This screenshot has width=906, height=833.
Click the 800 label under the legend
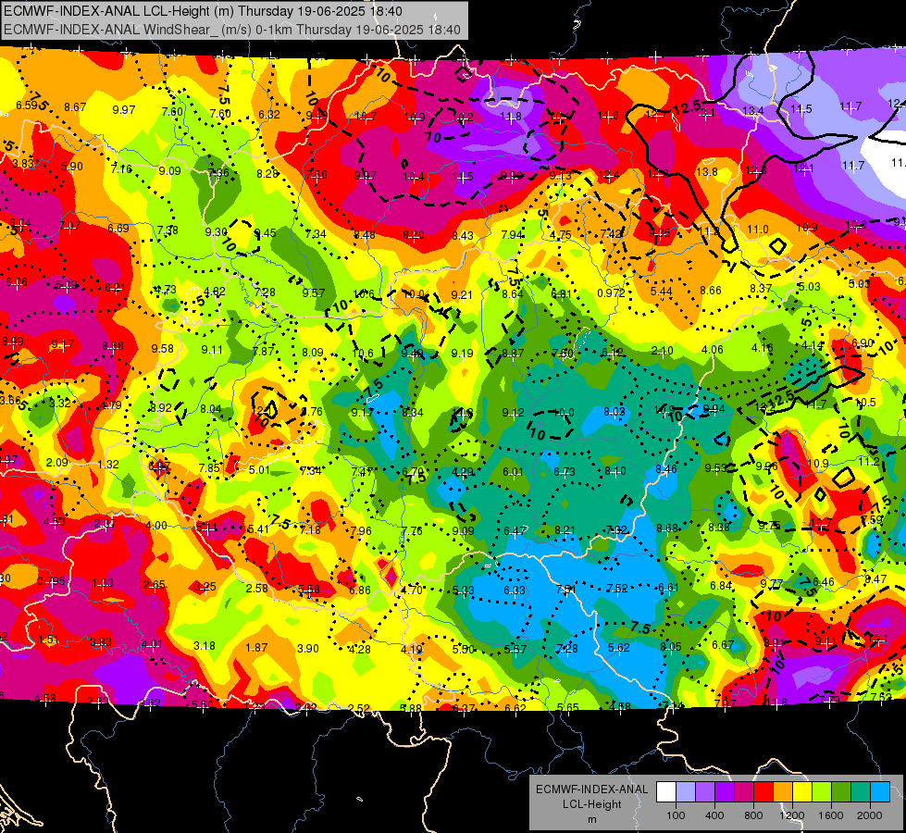[753, 815]
